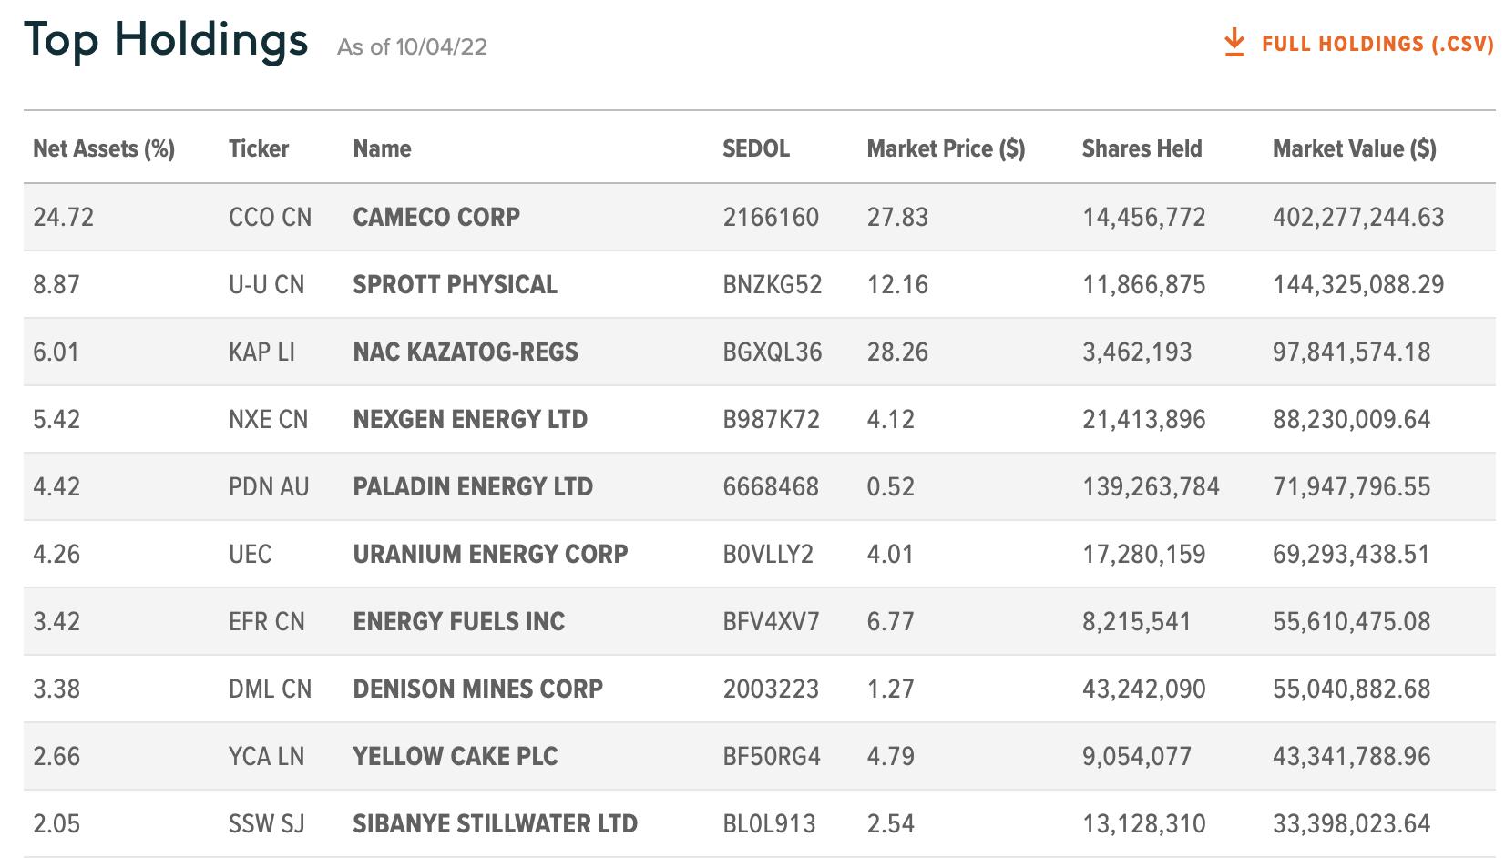Click the Market Price ($) column header
The image size is (1505, 858).
pyautogui.click(x=946, y=148)
